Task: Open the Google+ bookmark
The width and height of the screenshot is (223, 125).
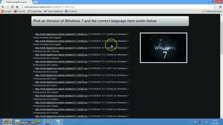Action: [6, 11]
